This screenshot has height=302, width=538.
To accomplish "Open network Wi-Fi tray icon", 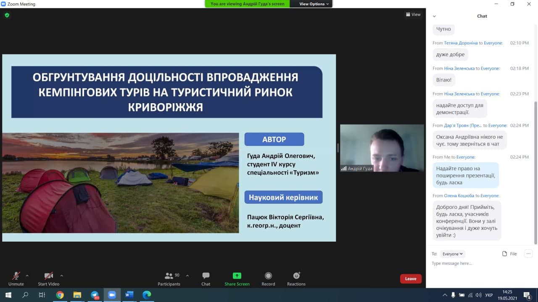I will point(470,295).
